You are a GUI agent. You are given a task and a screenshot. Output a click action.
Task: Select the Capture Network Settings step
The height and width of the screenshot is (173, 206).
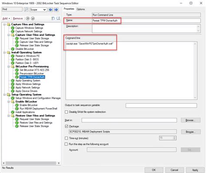[29, 31]
